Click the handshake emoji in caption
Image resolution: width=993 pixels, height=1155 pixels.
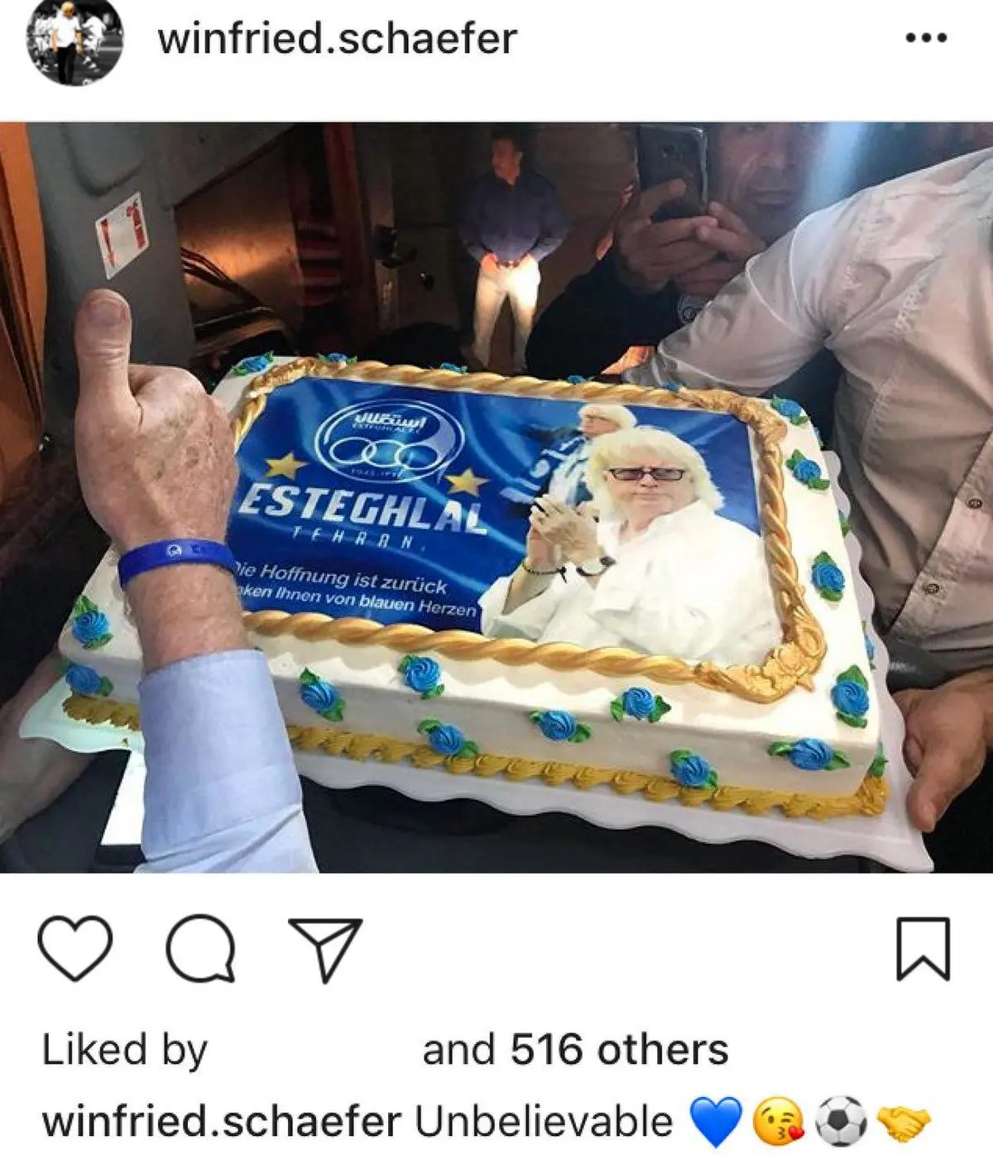[904, 1123]
